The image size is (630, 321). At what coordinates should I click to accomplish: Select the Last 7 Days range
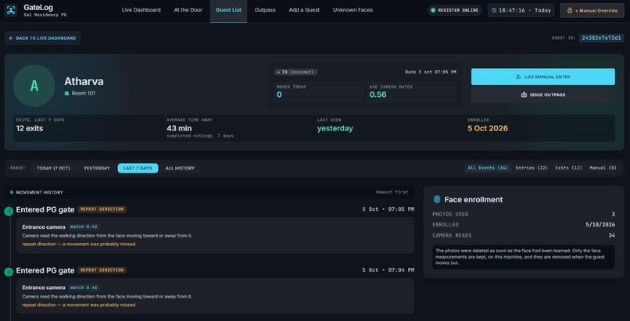point(138,168)
